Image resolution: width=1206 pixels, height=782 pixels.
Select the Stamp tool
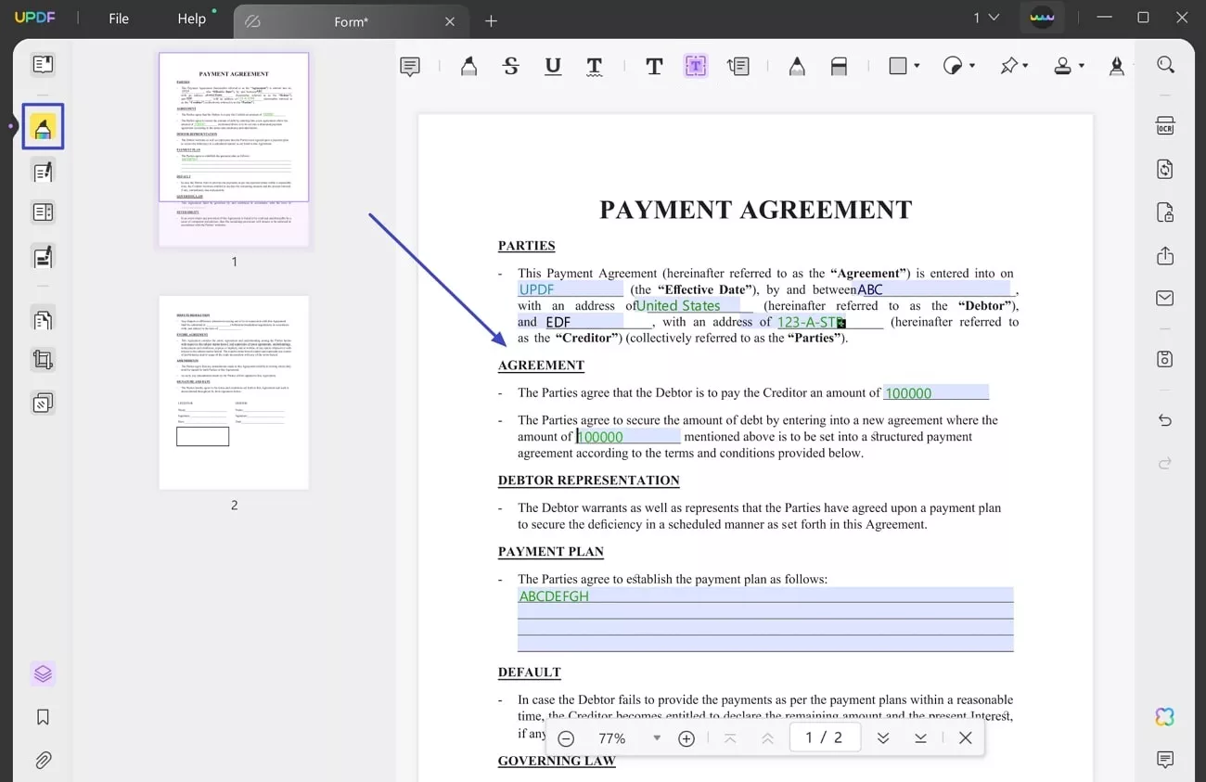tap(1063, 66)
